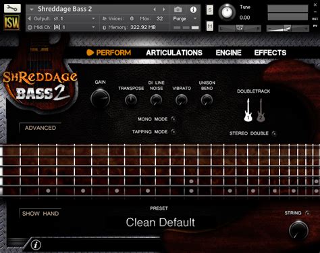The height and width of the screenshot is (253, 320).
Task: Click the Tune value 0.00
Action: coord(244,18)
